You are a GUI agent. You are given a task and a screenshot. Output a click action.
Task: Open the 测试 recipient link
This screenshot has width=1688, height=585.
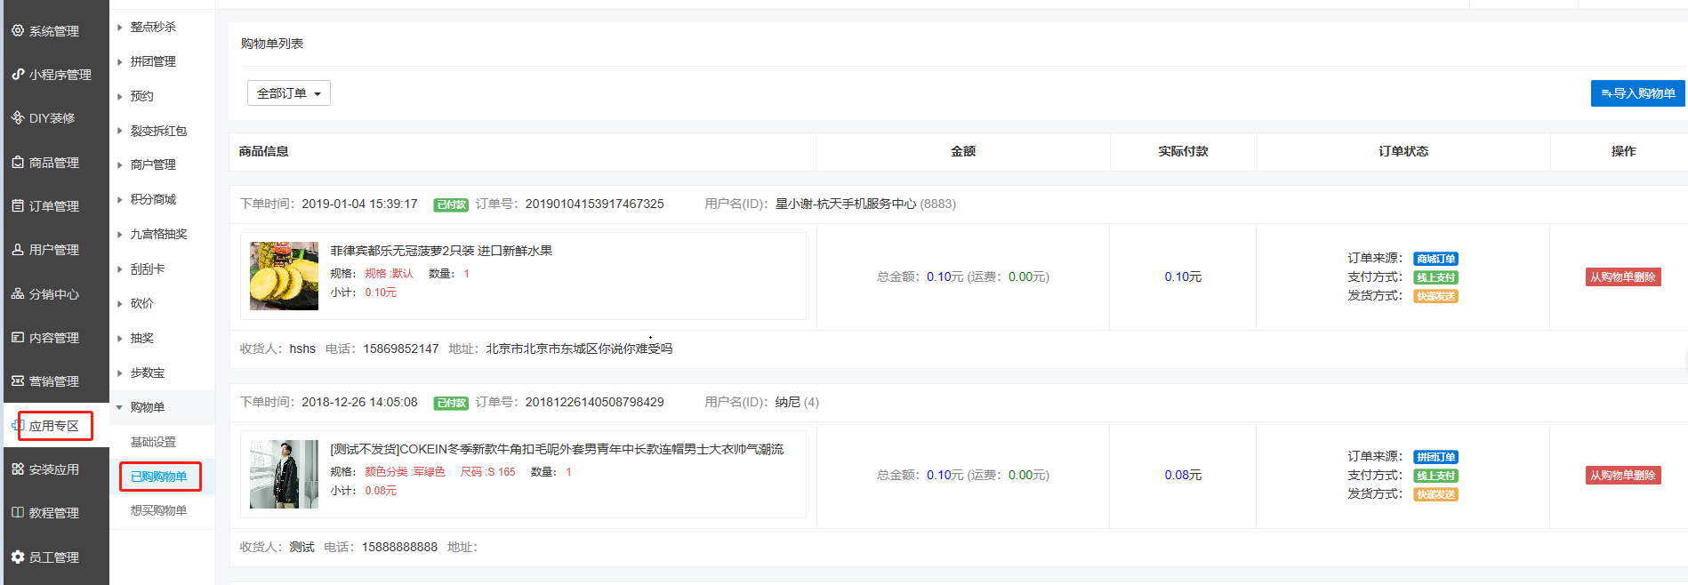click(x=301, y=548)
